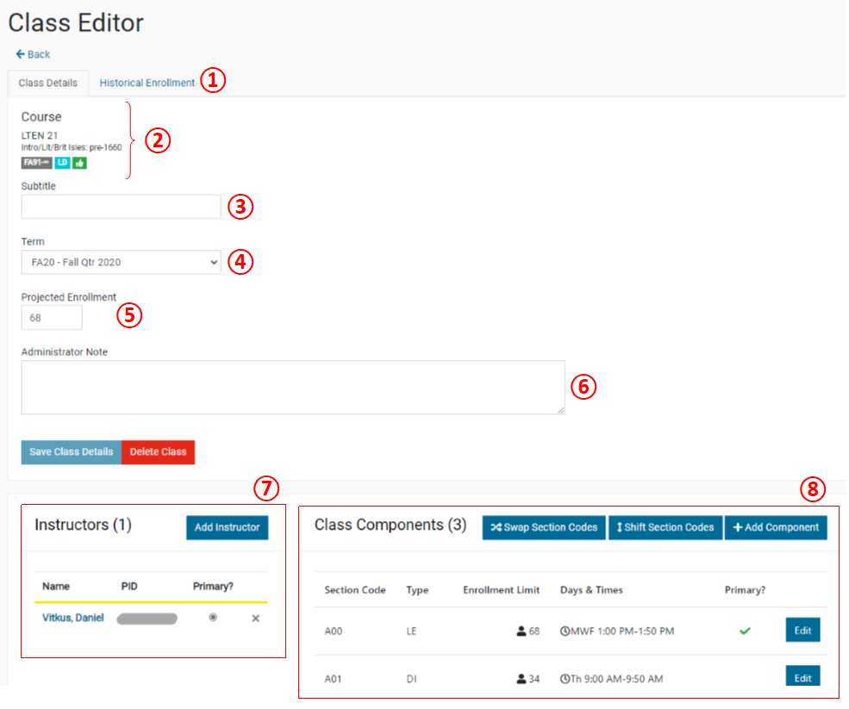Click into the Subtitle text field
849x709 pixels.
click(x=121, y=207)
